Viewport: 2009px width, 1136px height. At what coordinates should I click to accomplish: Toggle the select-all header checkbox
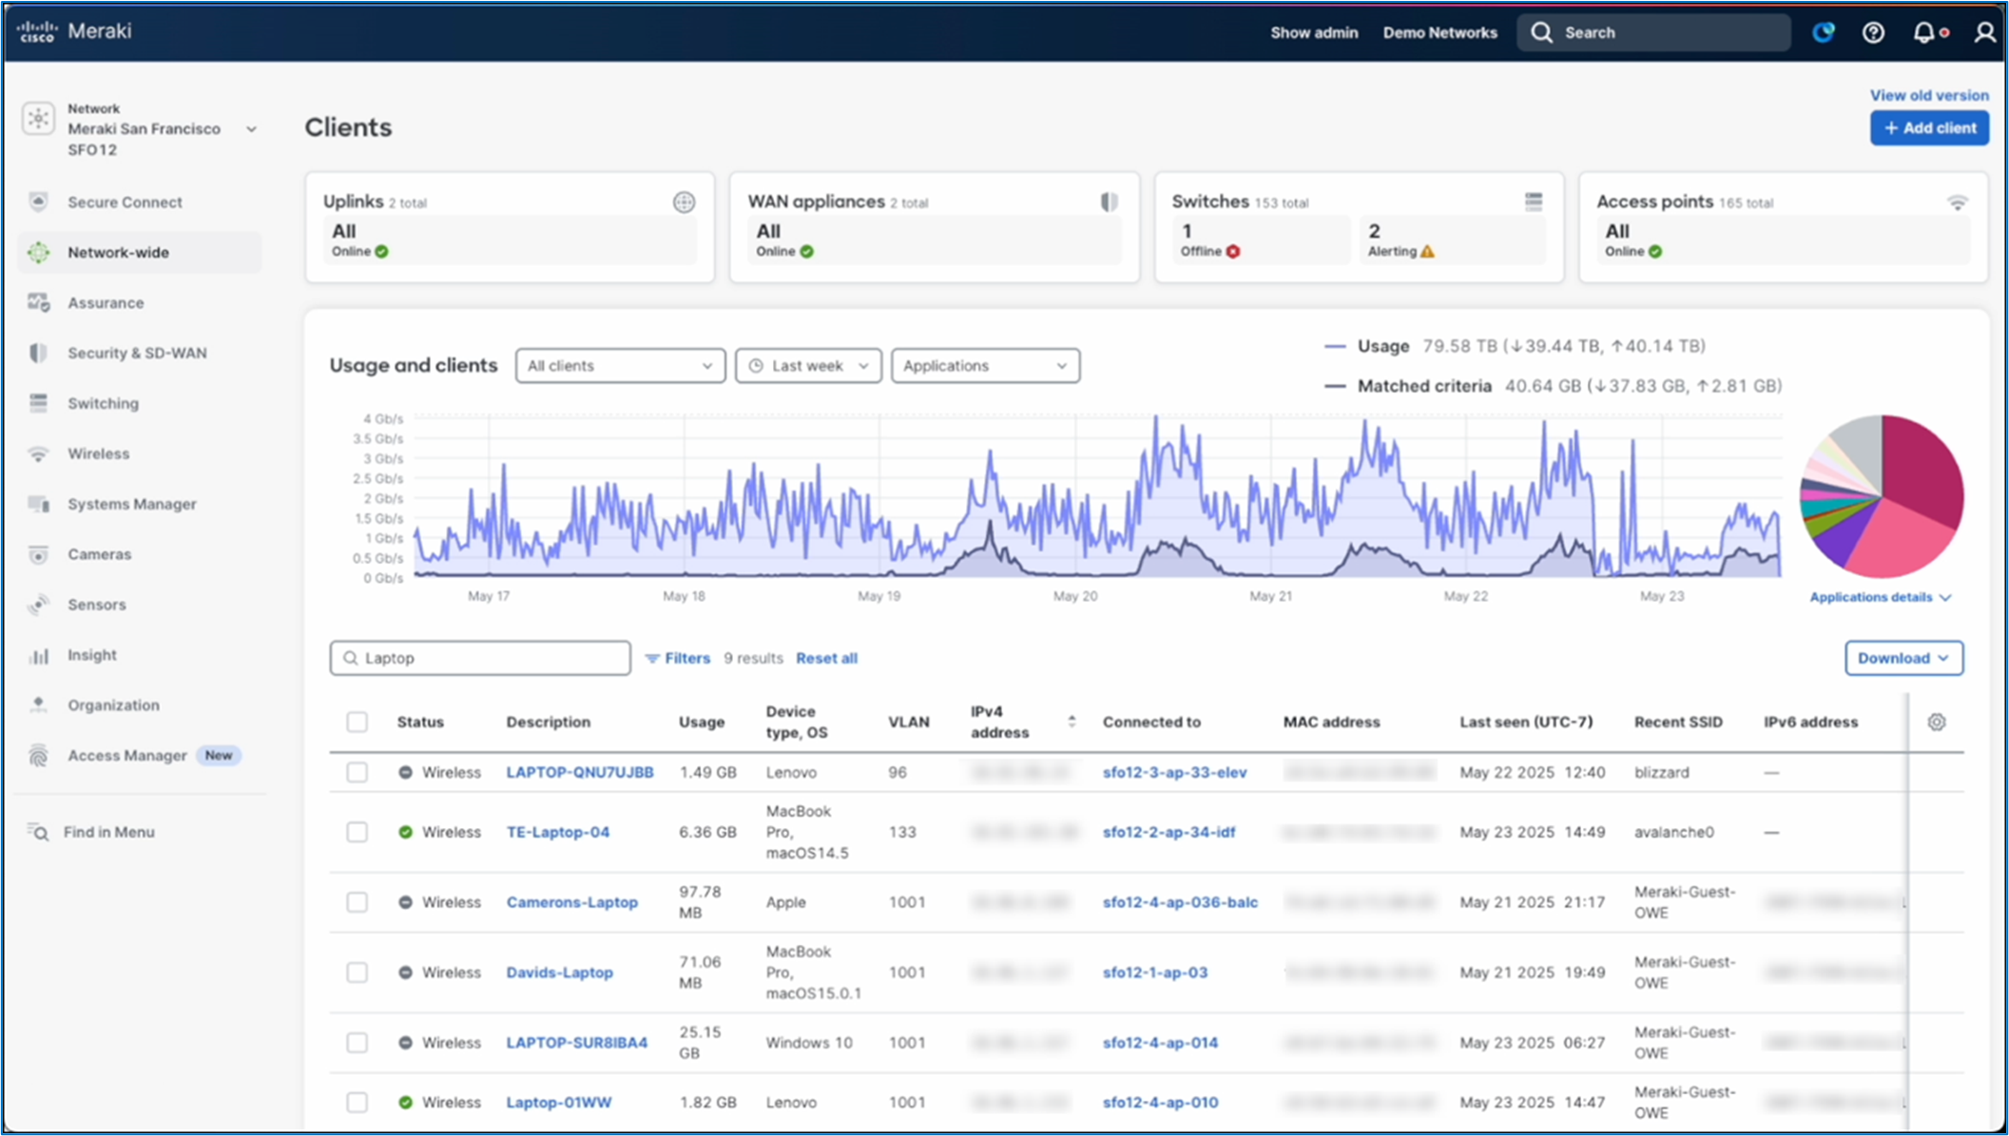[357, 722]
